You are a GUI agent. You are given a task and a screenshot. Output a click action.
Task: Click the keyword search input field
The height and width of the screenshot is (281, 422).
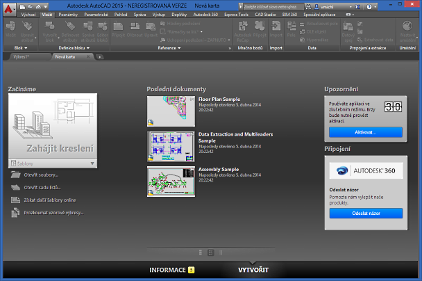(x=273, y=7)
